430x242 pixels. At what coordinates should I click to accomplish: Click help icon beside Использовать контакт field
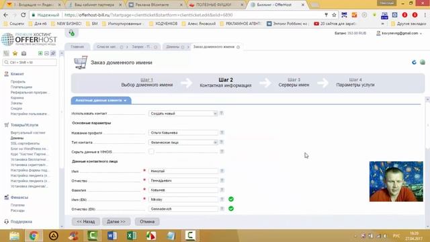coord(222,113)
